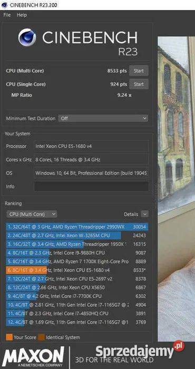Open the Minimum Test Duration dropdown
The image size is (195, 369).
pos(103,119)
